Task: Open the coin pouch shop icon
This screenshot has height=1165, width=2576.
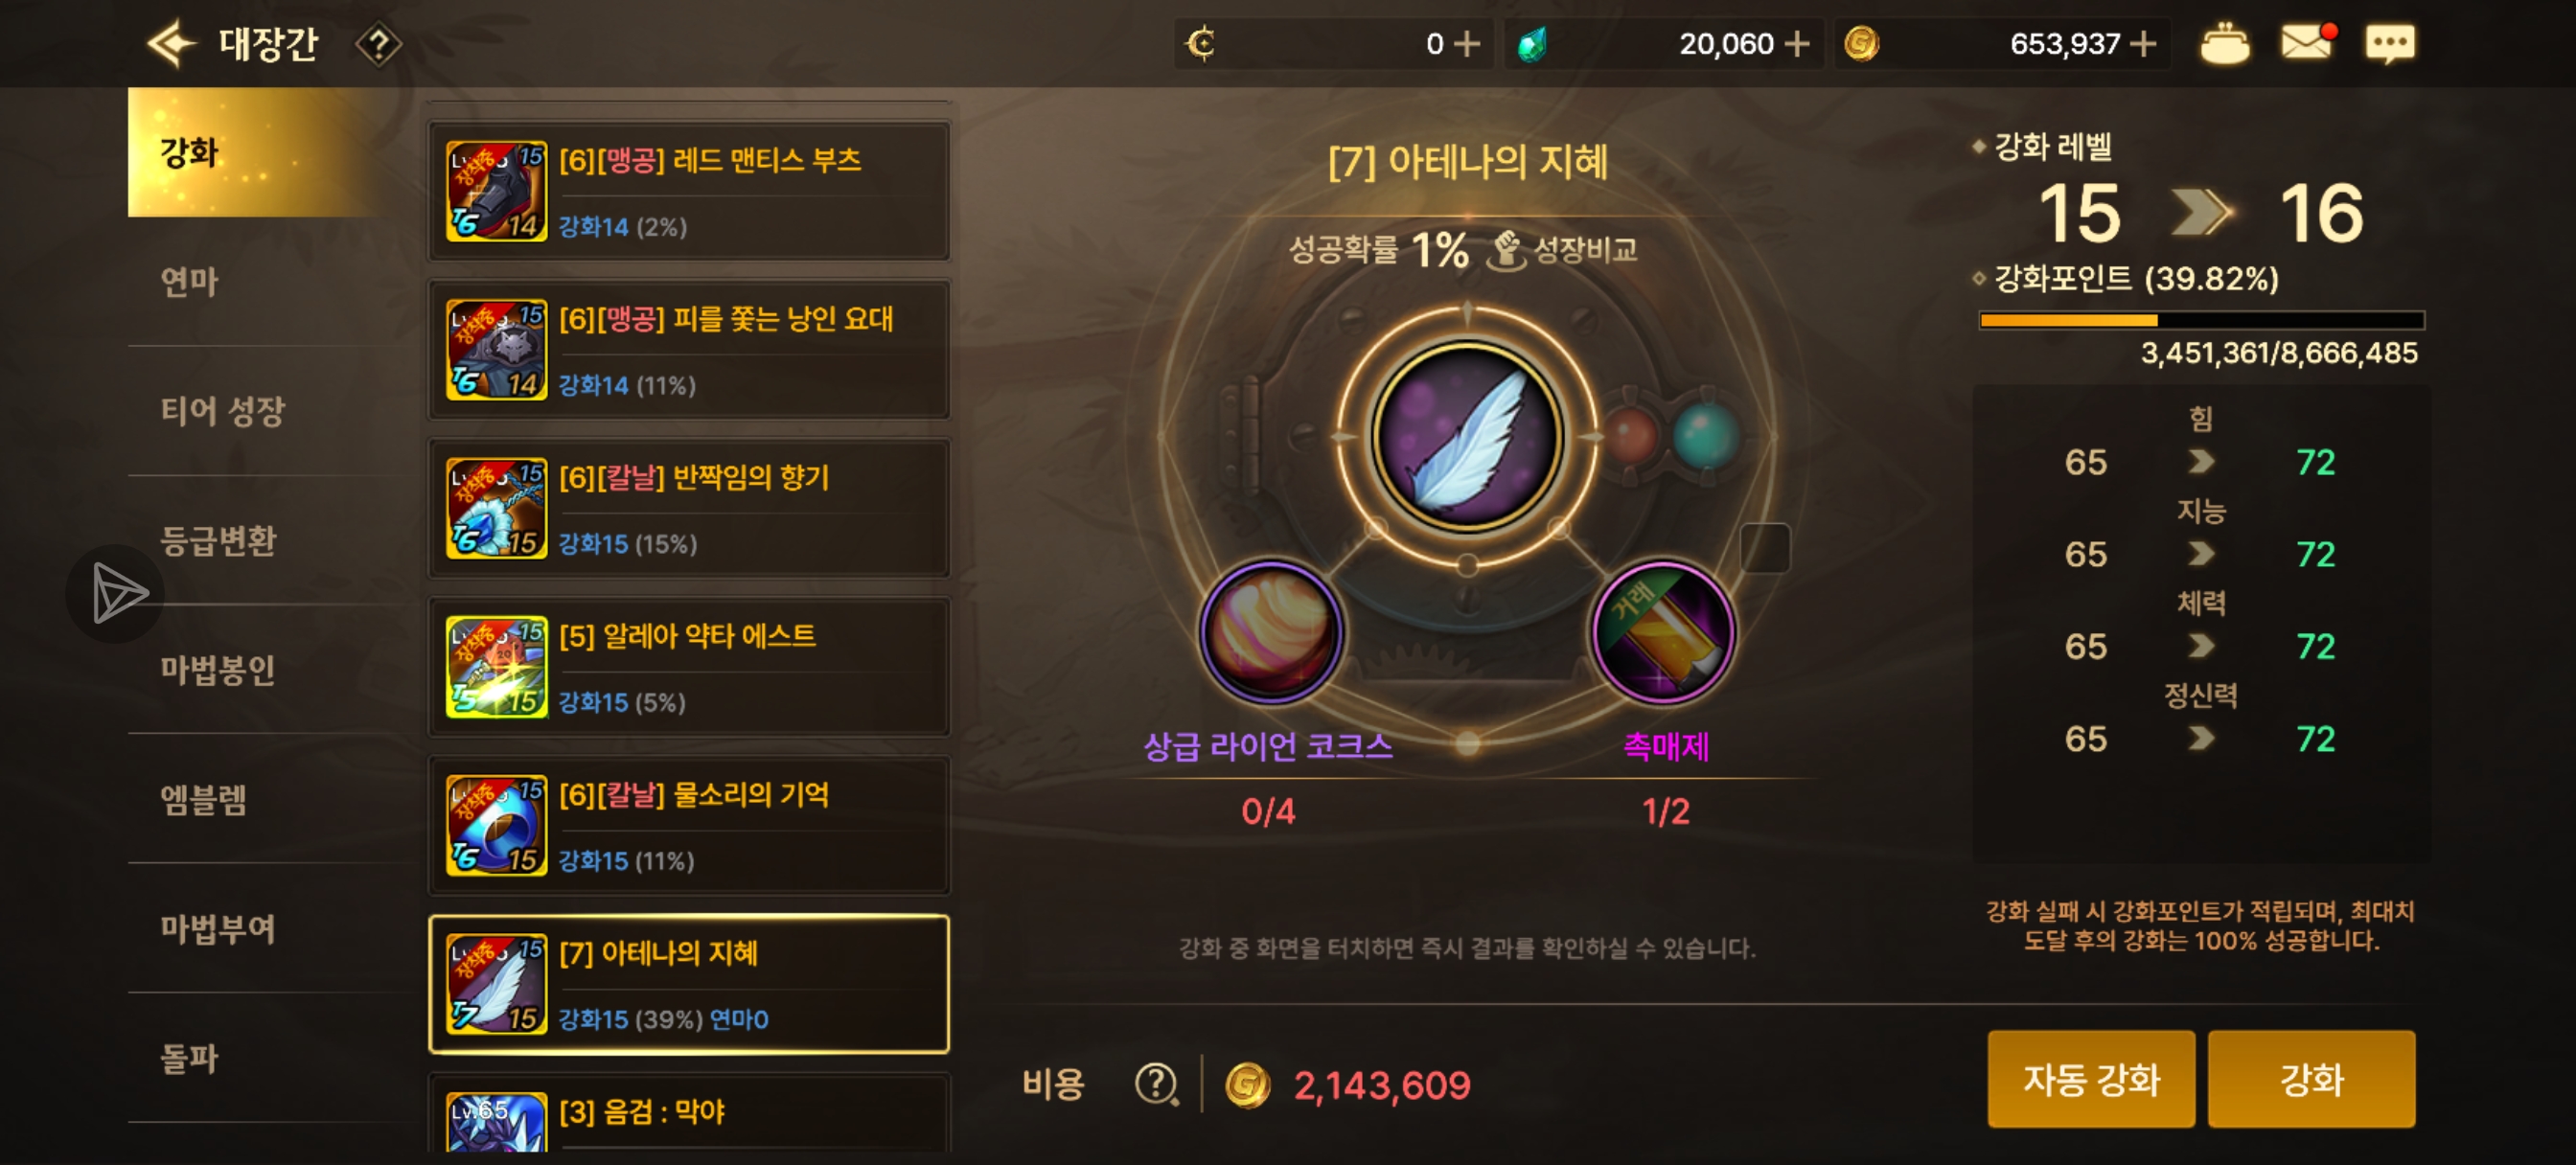Action: 2224,43
